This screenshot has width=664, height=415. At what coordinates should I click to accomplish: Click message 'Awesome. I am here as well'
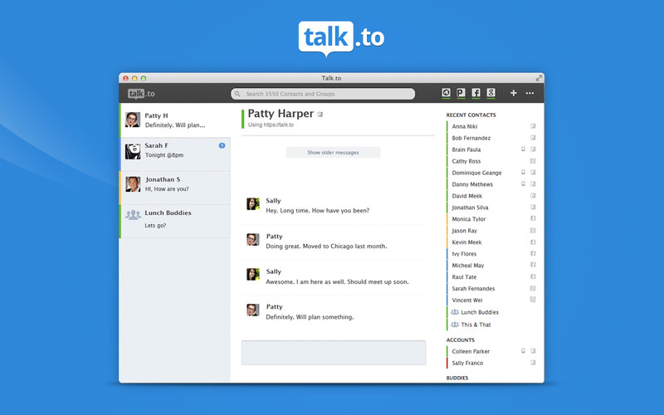pos(337,281)
